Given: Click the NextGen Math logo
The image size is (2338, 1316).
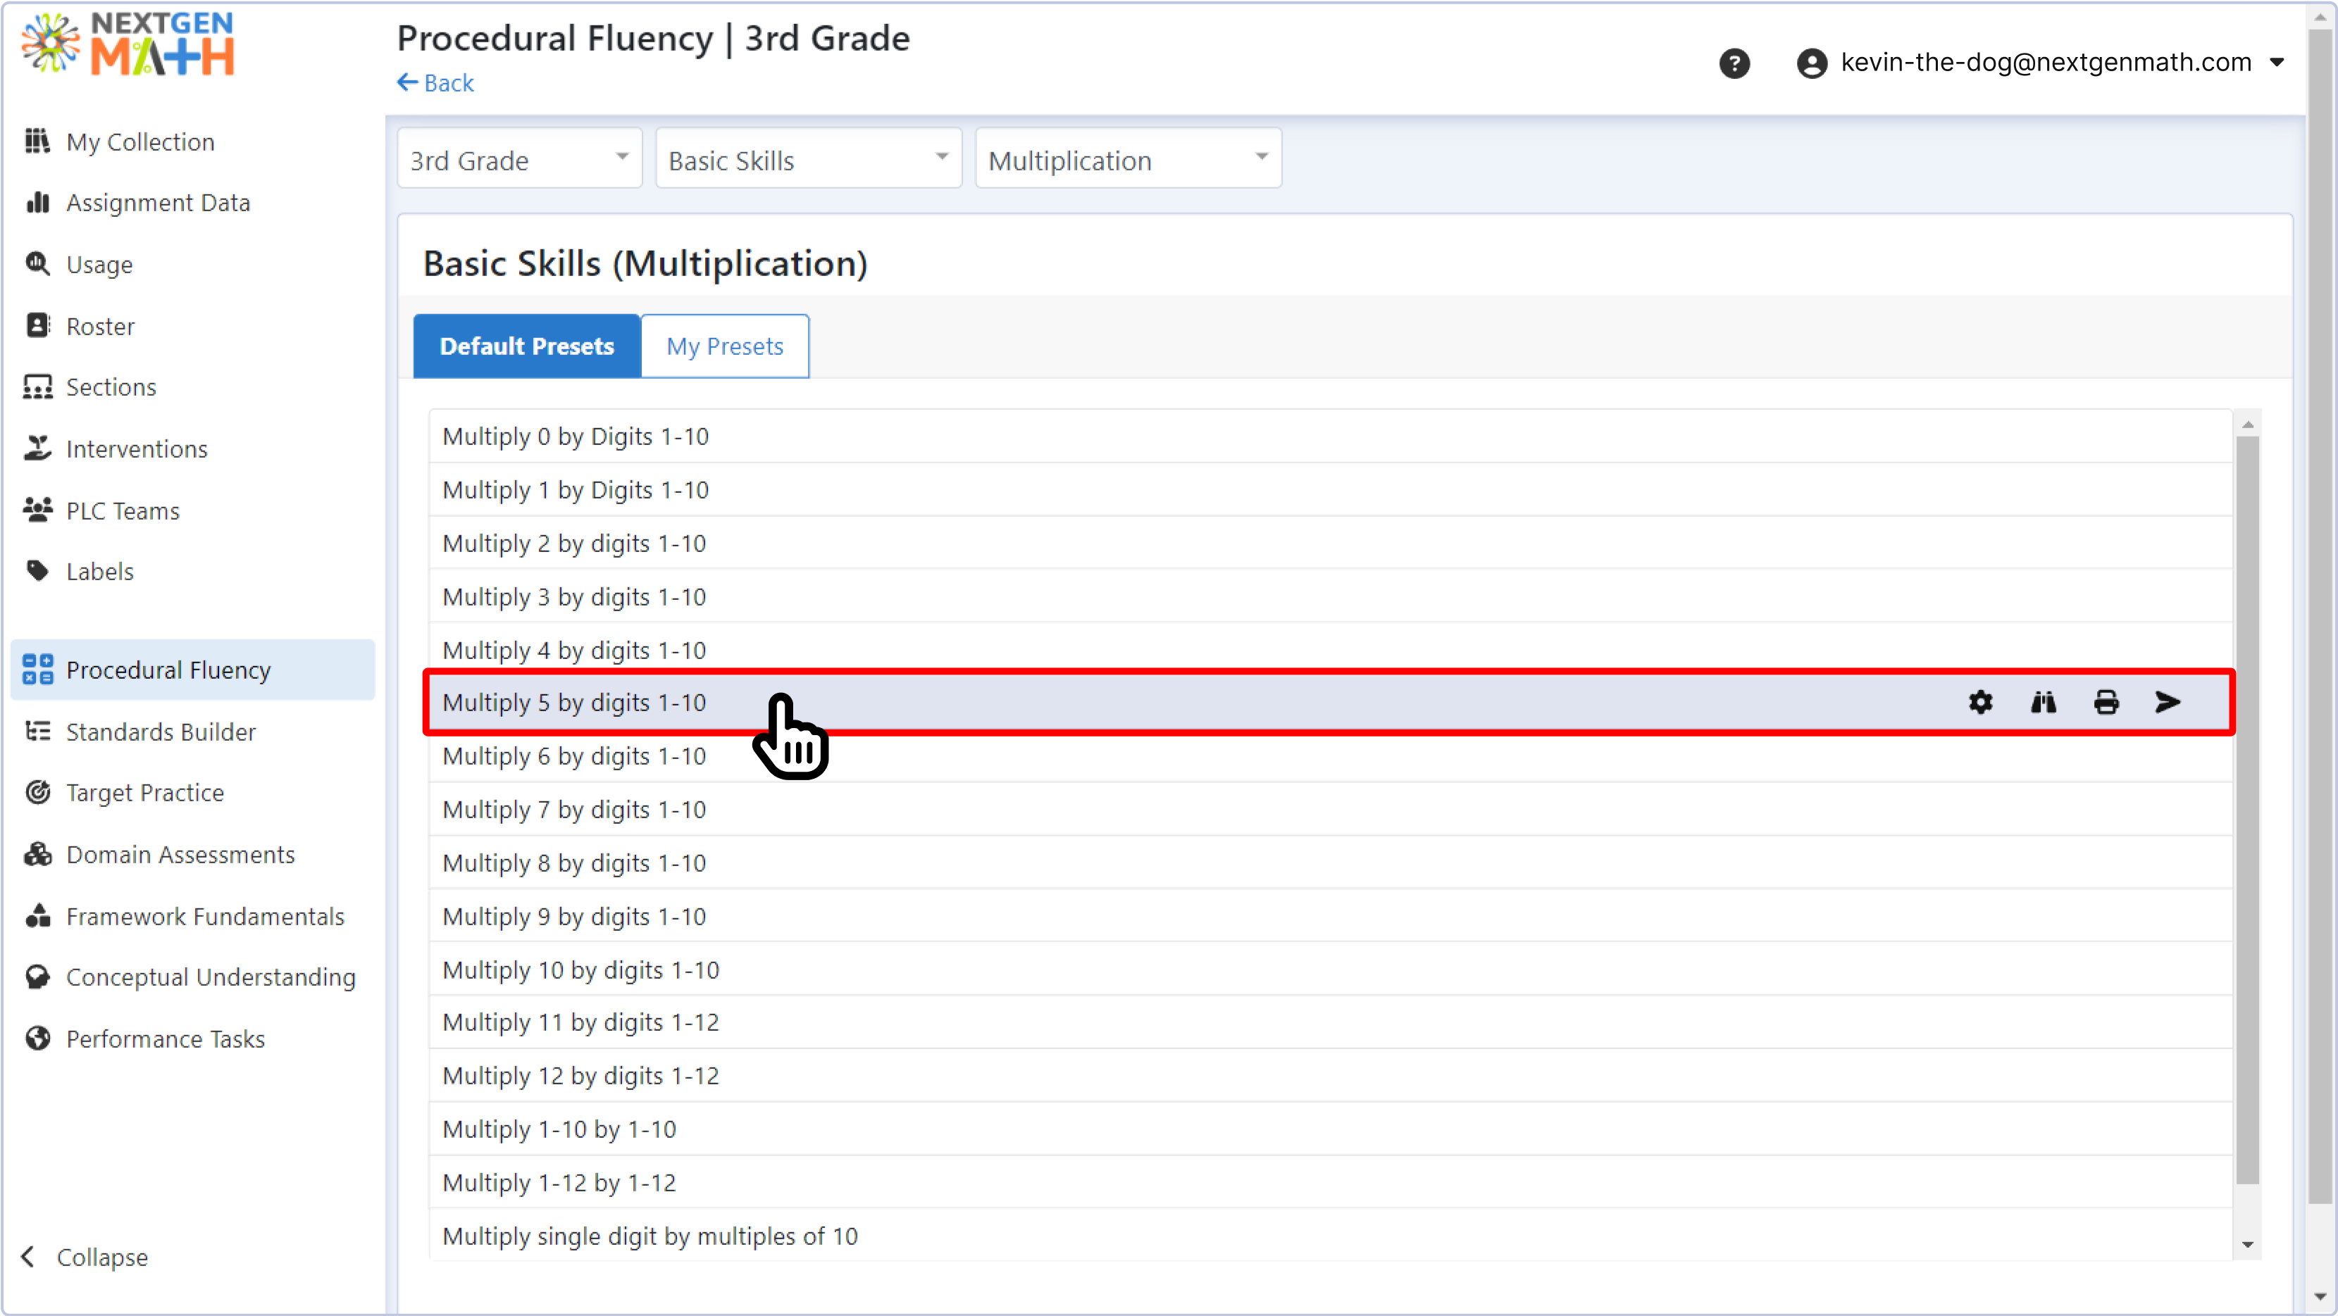Looking at the screenshot, I should [x=129, y=44].
